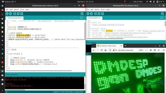Open Serial Monitor in MembuatJWS-02 window
Viewport: 166px width, 93px height.
coord(162,14)
